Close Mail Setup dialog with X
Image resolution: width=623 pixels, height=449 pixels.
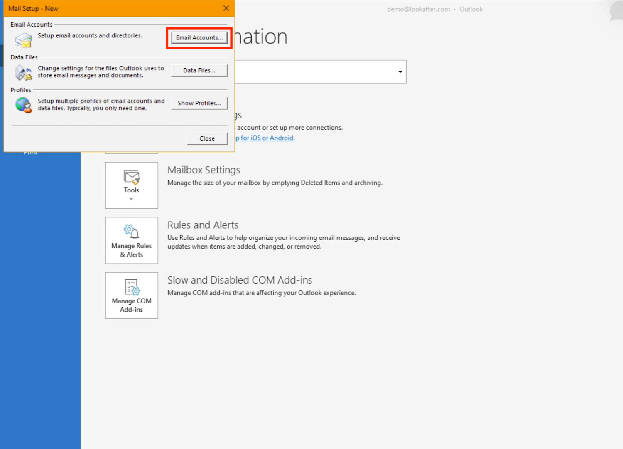(226, 8)
